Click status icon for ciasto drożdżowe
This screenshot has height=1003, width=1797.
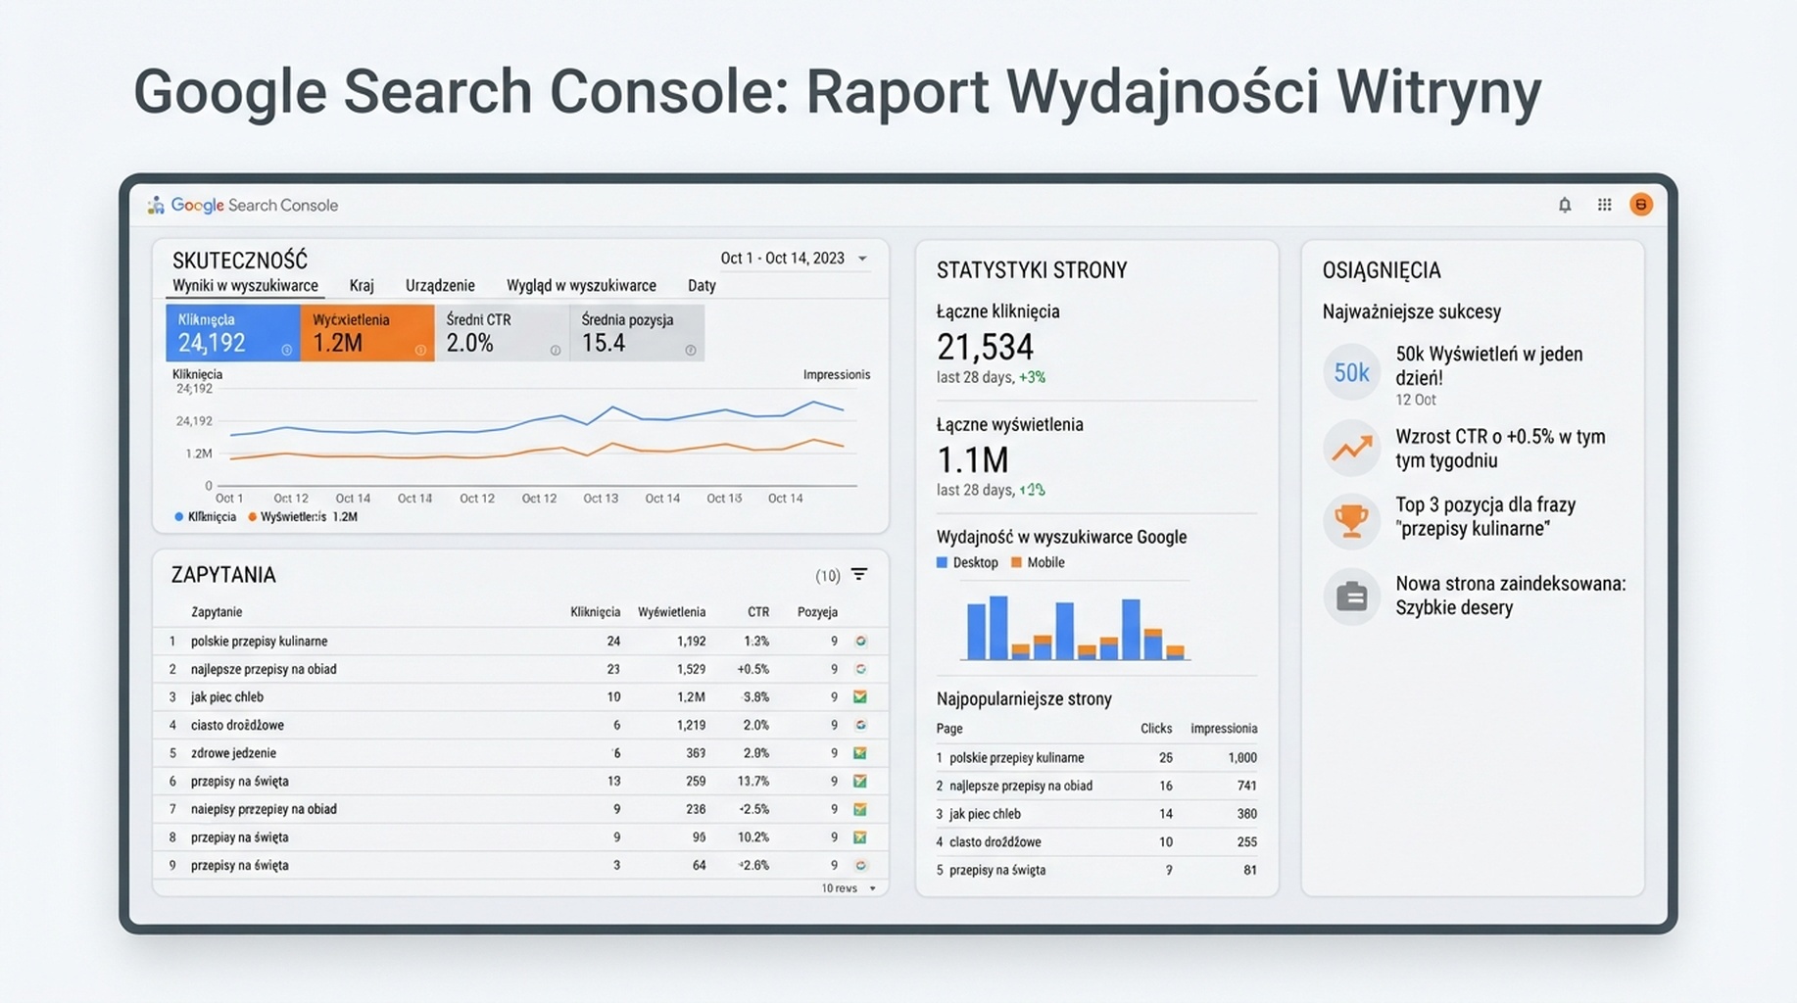[860, 725]
